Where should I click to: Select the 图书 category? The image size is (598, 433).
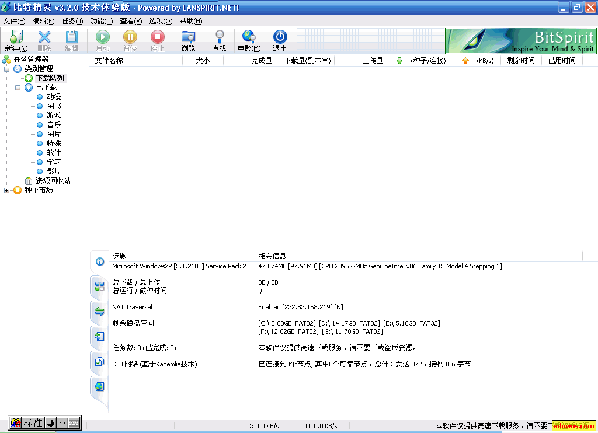tap(54, 106)
